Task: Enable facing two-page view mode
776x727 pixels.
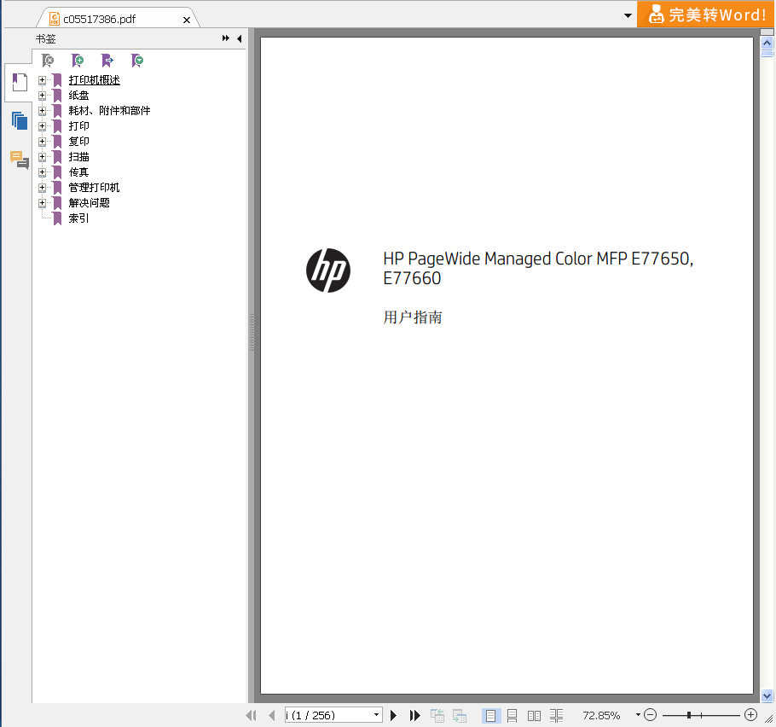Action: click(534, 715)
